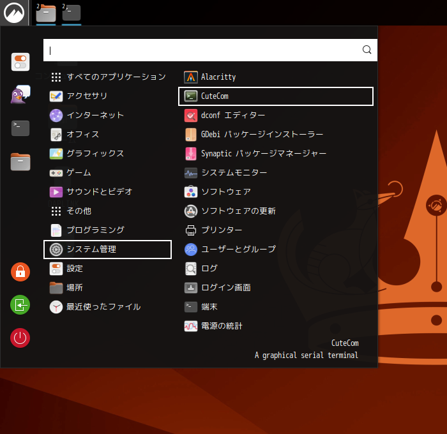Viewport: 447px width, 434px height.
Task: Click the magnifier search icon
Action: click(367, 50)
